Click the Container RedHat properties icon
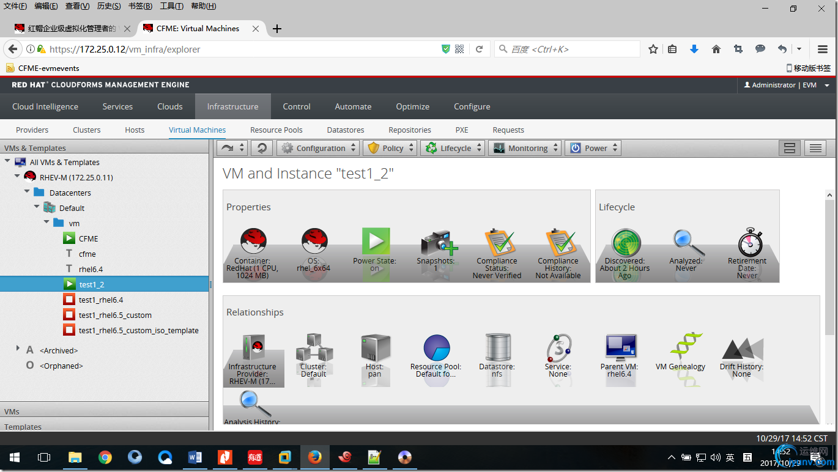 tap(253, 242)
